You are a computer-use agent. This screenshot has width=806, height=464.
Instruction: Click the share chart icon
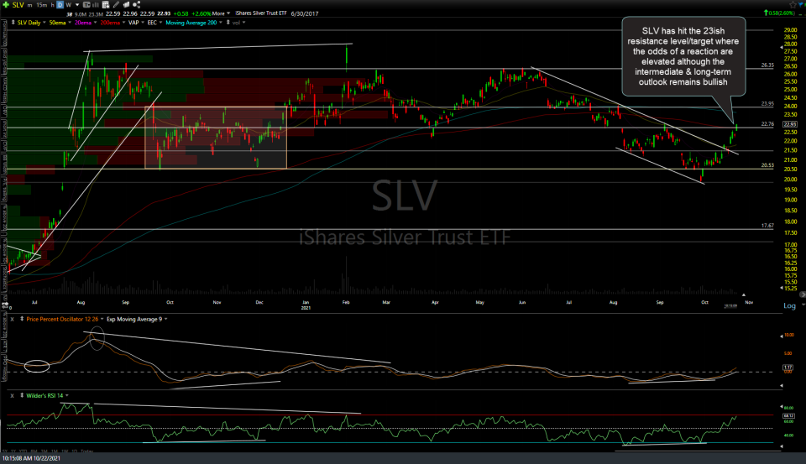[x=136, y=5]
